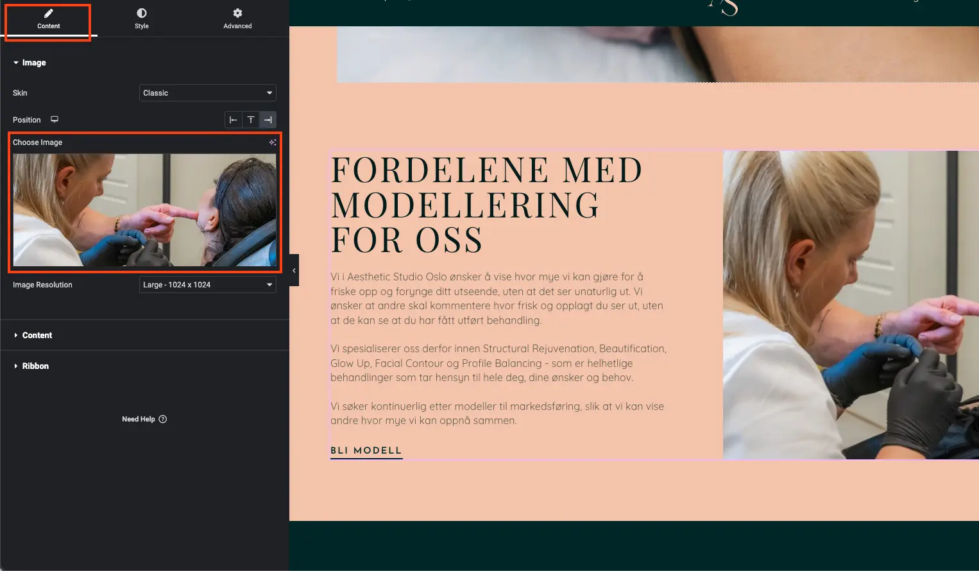979x571 pixels.
Task: Click the BLI MODELL link in preview
Action: (366, 451)
